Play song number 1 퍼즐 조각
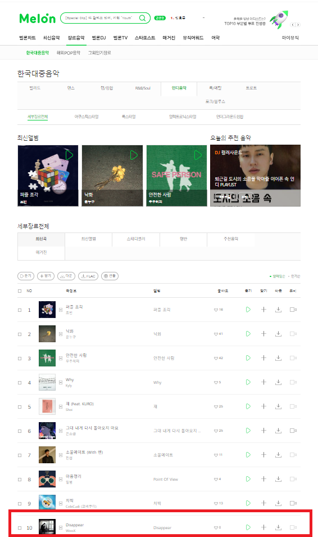Image resolution: width=318 pixels, height=537 pixels. [248, 310]
